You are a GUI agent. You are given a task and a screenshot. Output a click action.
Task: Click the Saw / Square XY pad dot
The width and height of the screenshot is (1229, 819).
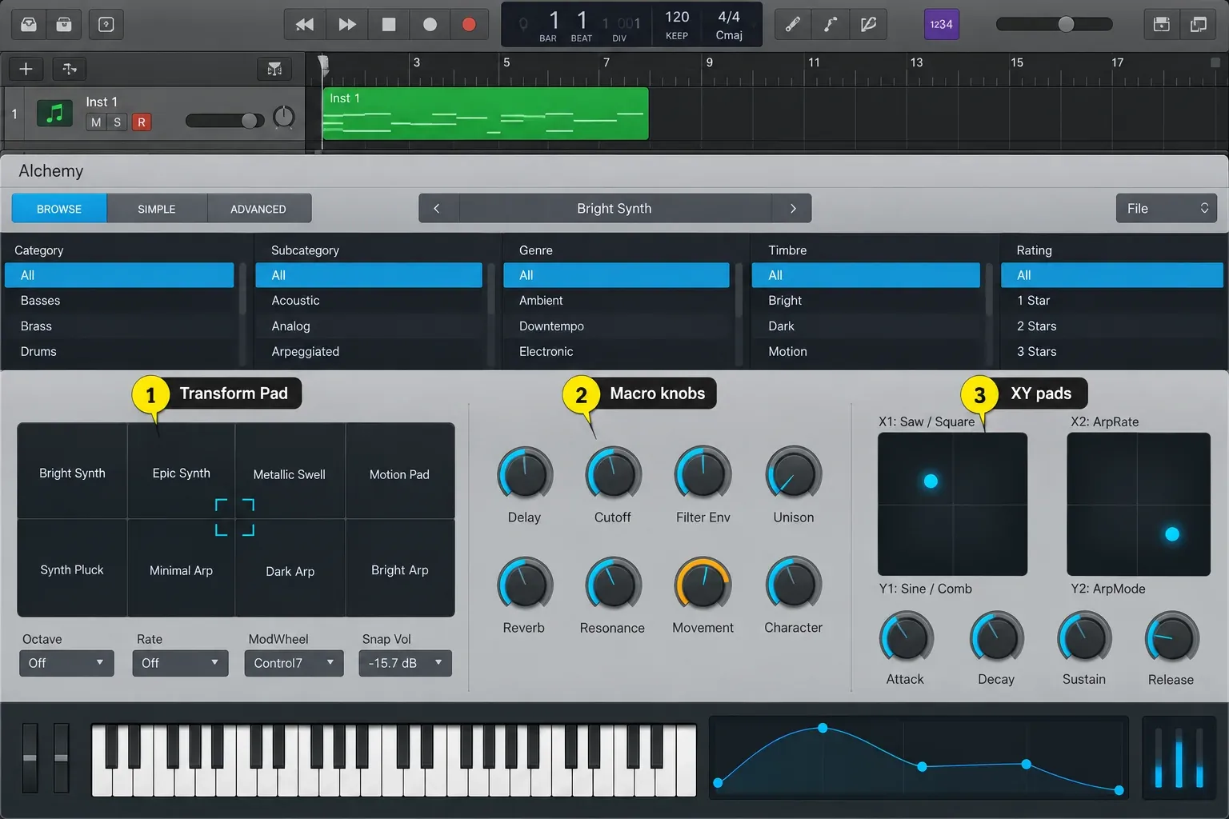pos(931,481)
